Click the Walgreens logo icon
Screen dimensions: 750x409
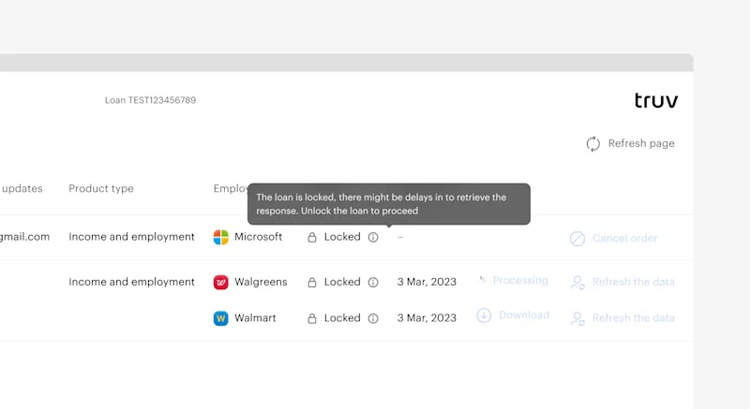[x=220, y=283]
